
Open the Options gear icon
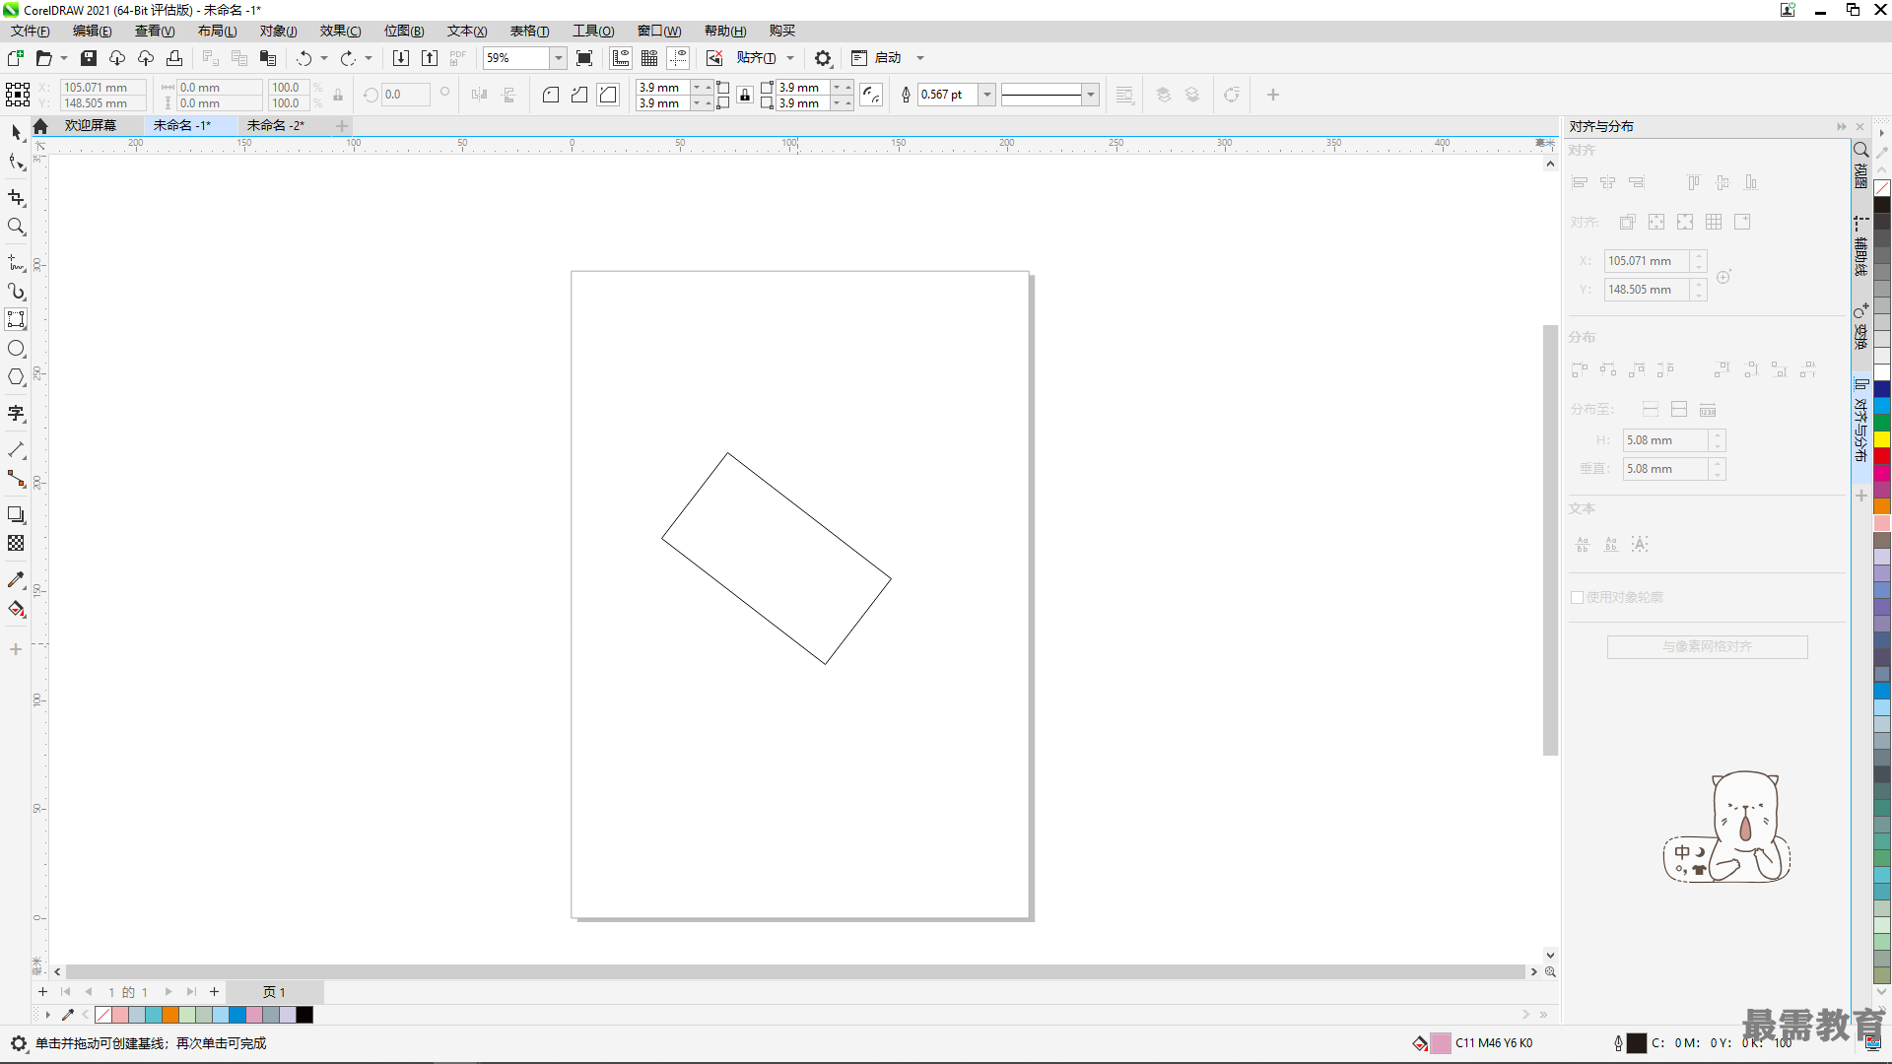point(823,58)
